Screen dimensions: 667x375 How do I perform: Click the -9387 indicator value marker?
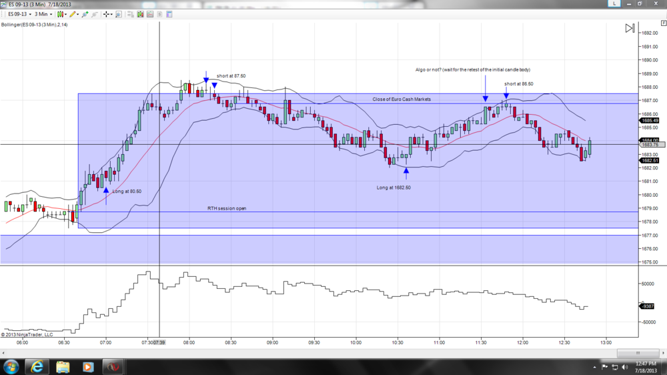pyautogui.click(x=647, y=306)
